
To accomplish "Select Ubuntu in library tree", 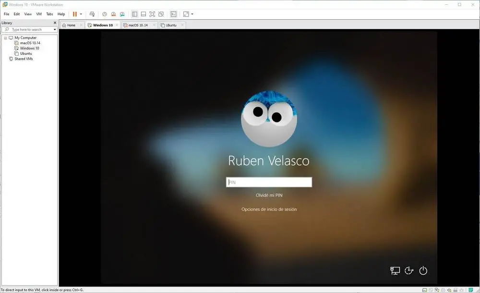I will pos(26,53).
